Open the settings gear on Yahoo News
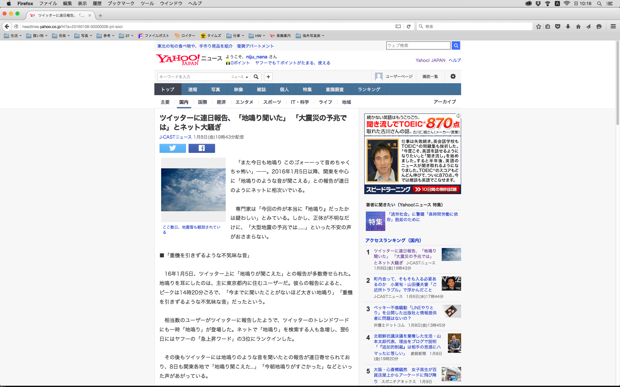The image size is (620, 387). (x=453, y=76)
